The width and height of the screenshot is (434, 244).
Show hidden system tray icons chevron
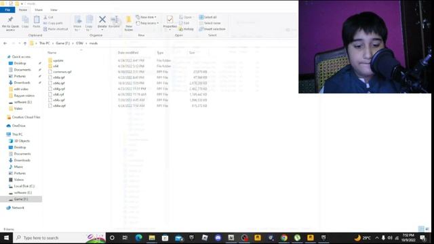(x=377, y=238)
